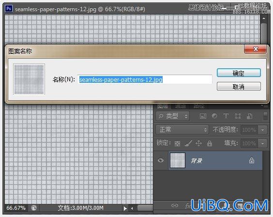Image resolution: width=273 pixels, height=217 pixels.
Task: Click the status bar share preview icon
Action: point(34,208)
